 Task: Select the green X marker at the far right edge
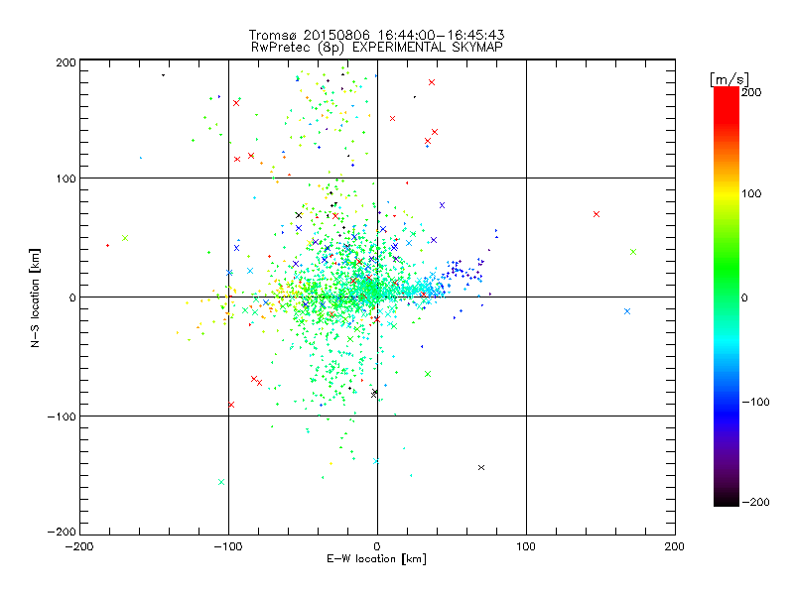click(x=633, y=252)
